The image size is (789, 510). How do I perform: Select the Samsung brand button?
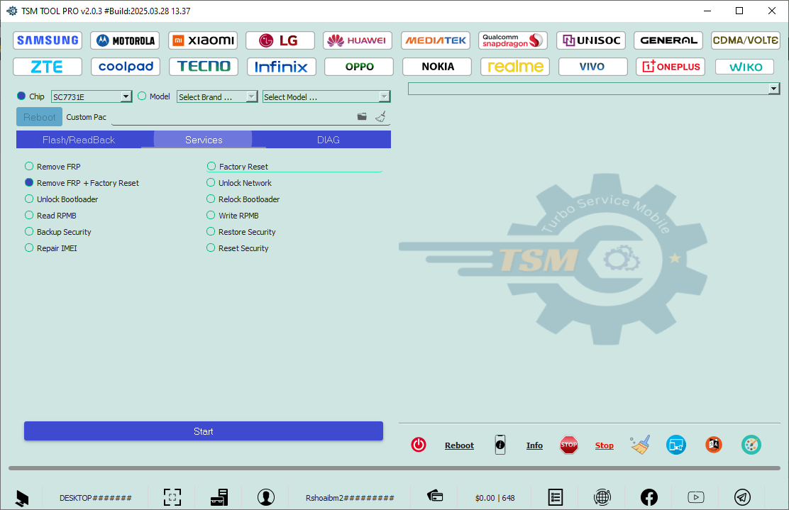pos(48,40)
